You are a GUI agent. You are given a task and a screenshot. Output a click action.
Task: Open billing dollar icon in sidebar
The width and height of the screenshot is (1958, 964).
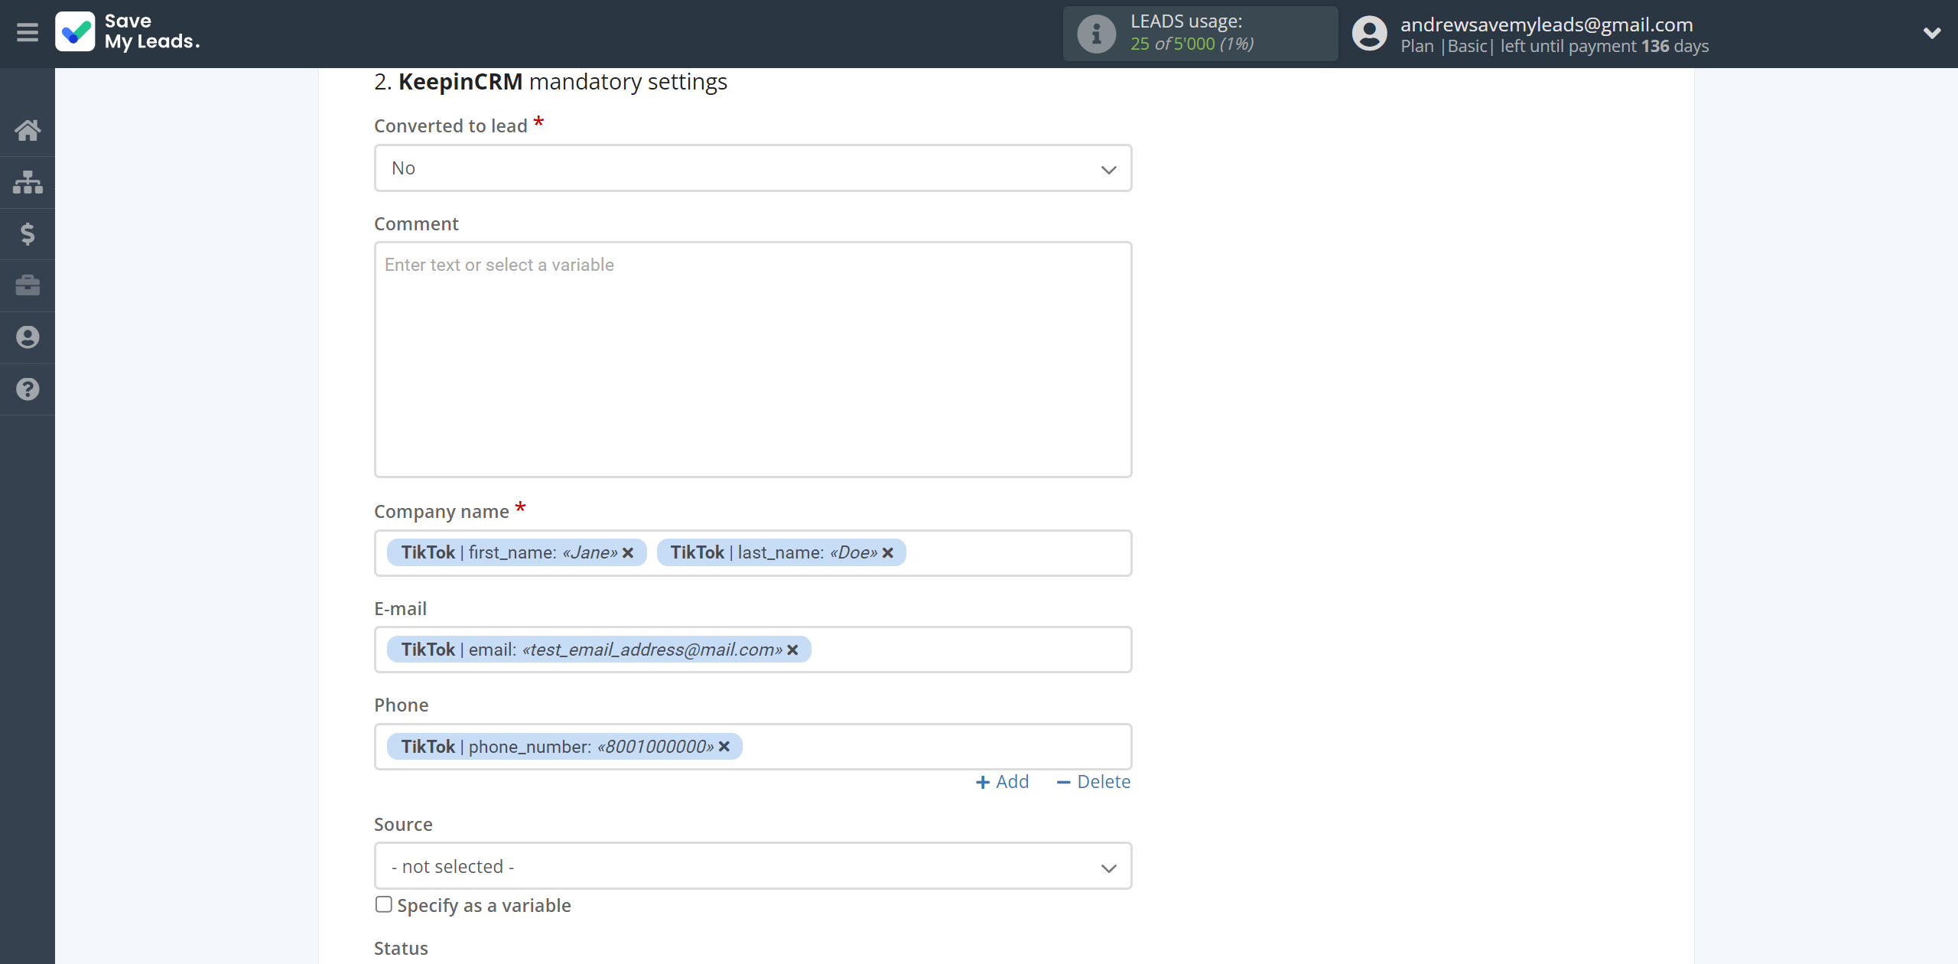pos(28,233)
